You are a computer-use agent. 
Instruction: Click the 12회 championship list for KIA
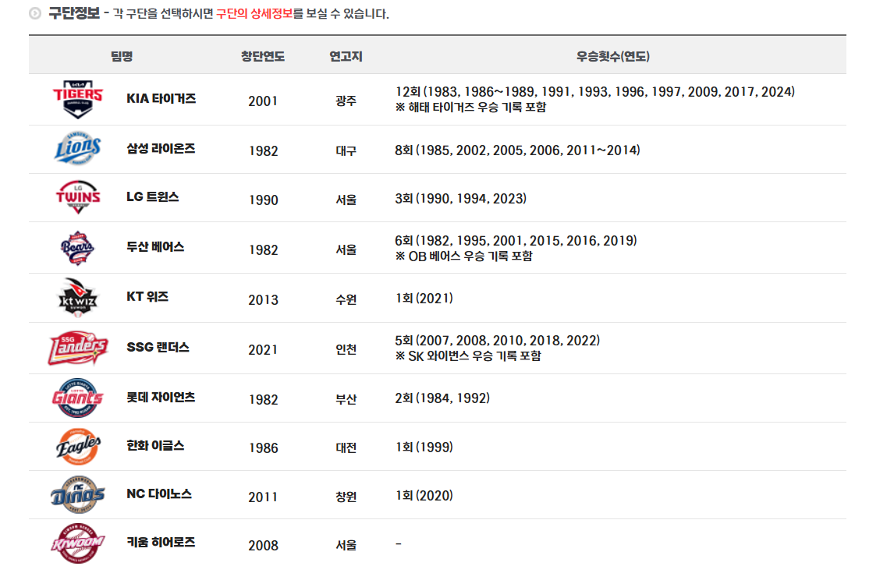(x=594, y=92)
